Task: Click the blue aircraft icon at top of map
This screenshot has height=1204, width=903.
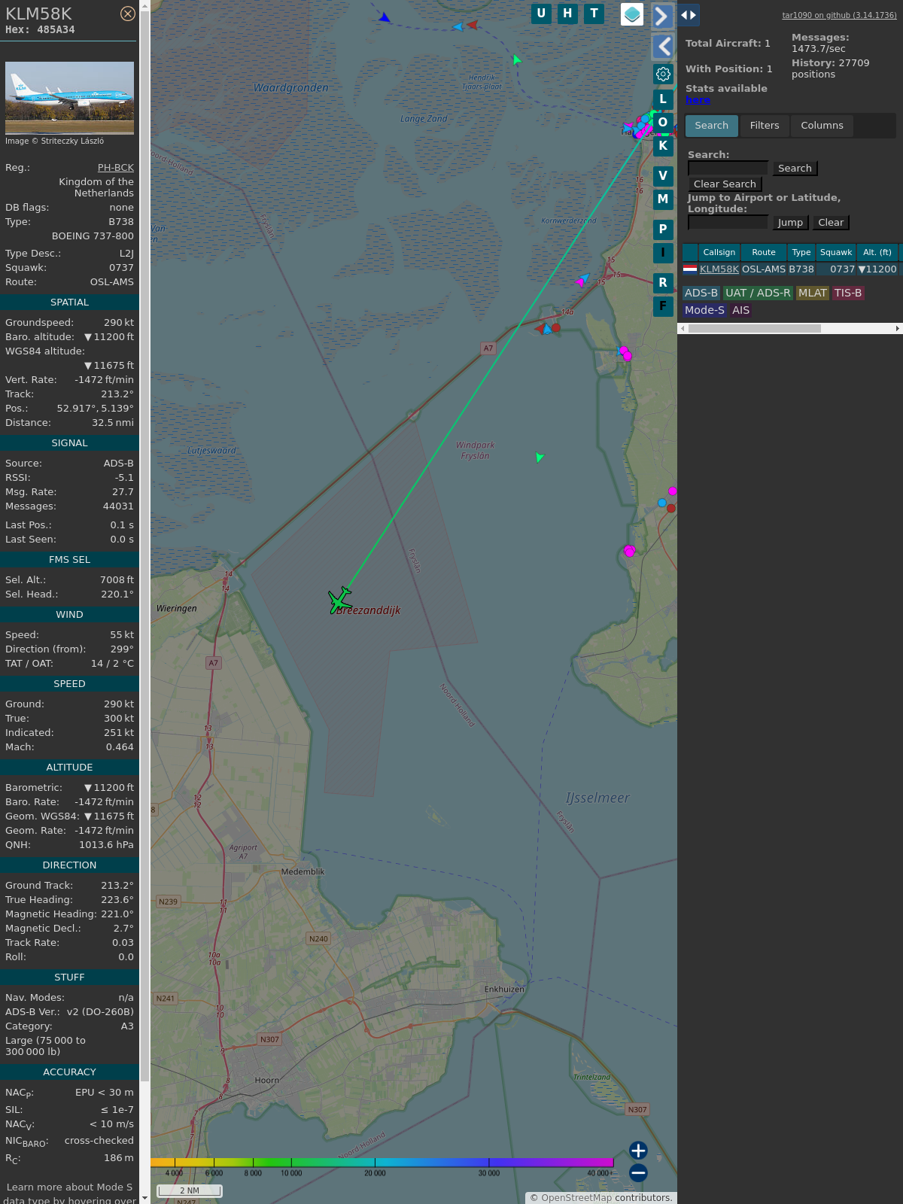Action: (384, 17)
